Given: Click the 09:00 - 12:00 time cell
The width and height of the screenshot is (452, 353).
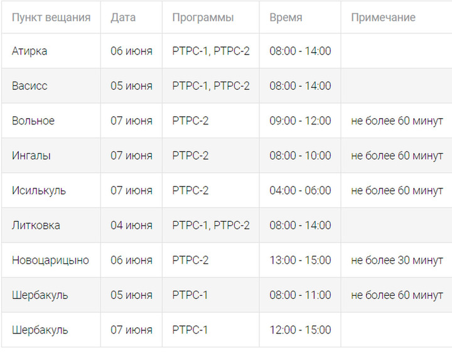Looking at the screenshot, I should pos(300,121).
